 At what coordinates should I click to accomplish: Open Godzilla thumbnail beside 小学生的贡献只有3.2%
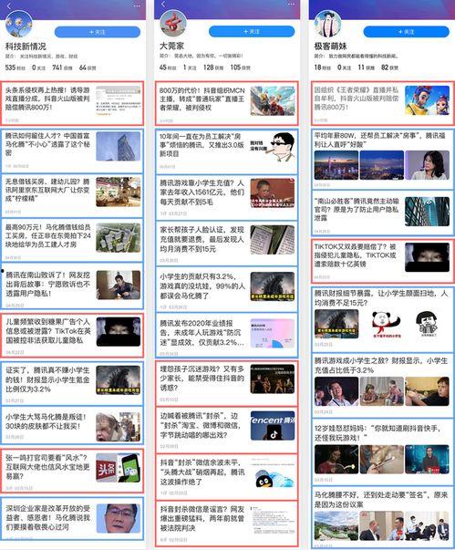pos(273,286)
